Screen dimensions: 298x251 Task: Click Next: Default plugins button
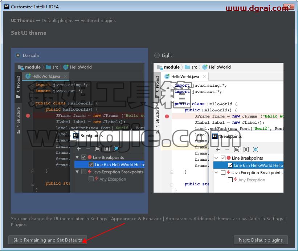[x=261, y=240]
